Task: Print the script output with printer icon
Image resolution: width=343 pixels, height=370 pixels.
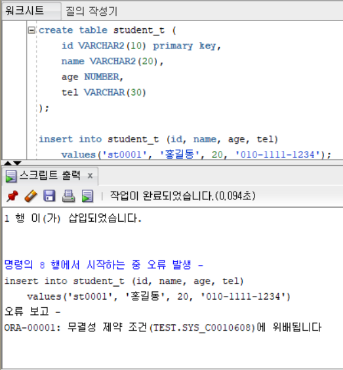Action: point(68,196)
